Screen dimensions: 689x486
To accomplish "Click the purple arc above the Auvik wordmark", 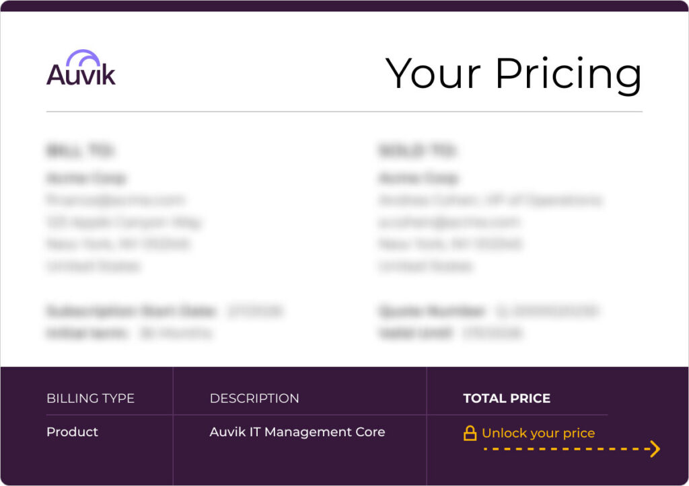I will click(83, 56).
